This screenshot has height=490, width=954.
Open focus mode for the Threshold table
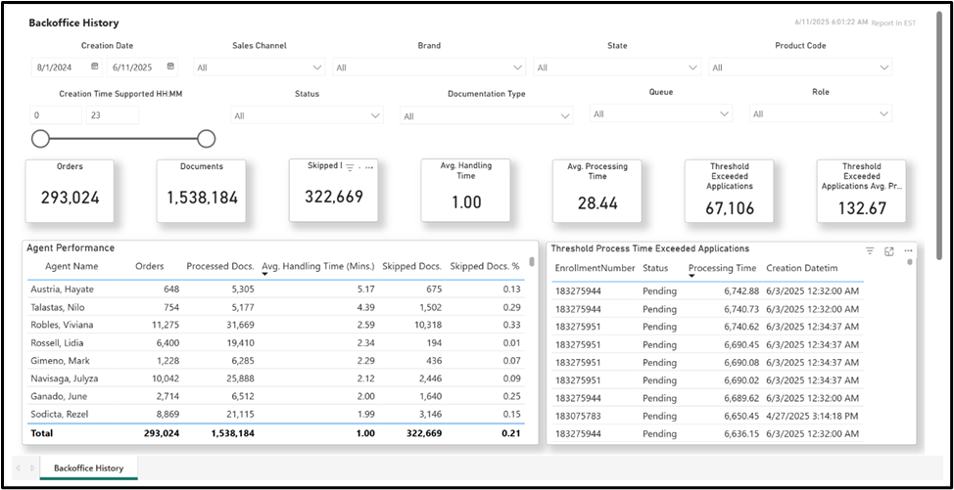(x=889, y=250)
